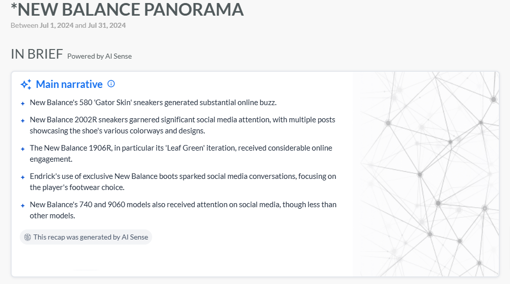Click plus marker before 1906R bullet
This screenshot has height=284, width=510.
23,149
